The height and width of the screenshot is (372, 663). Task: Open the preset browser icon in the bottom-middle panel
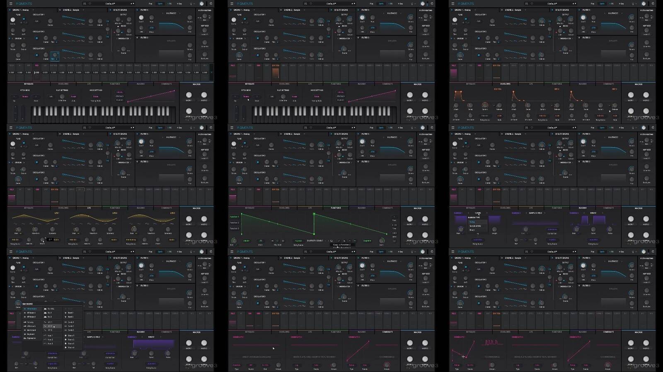305,252
